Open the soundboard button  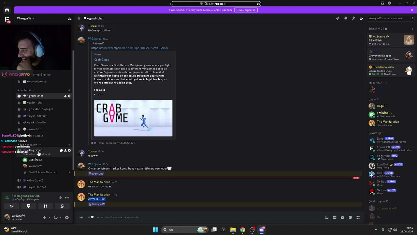coord(62,206)
